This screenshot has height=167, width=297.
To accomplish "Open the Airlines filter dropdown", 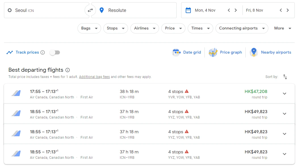I will (x=145, y=28).
